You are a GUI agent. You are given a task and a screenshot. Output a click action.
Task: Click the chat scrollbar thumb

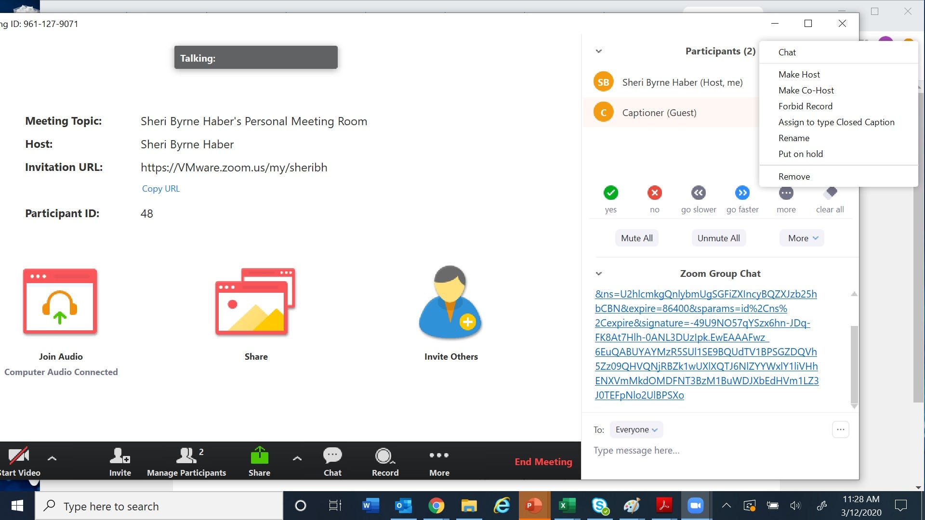coord(854,364)
